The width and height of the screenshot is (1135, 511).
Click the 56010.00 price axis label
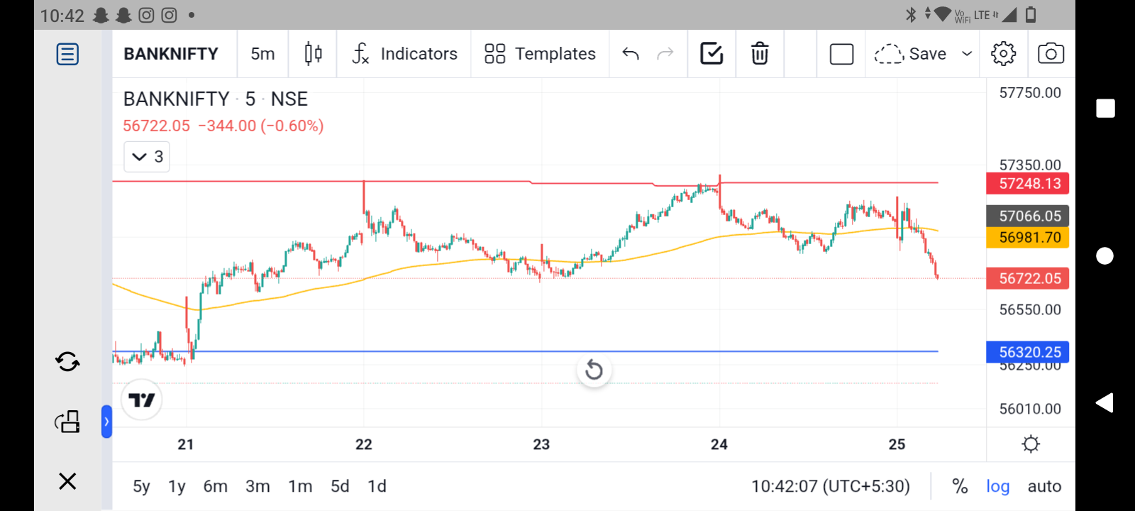pos(1030,409)
